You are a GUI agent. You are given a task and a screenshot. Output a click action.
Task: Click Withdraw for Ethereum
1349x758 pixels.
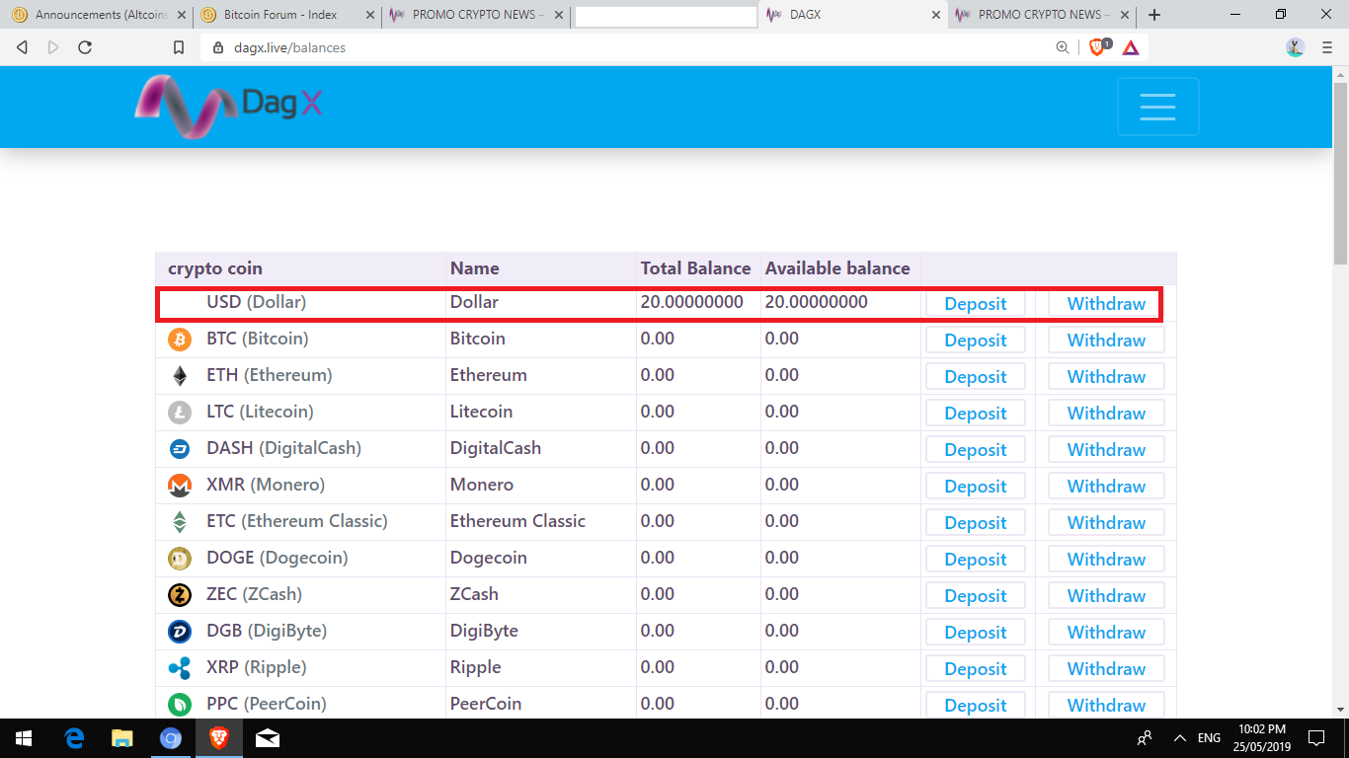1106,377
